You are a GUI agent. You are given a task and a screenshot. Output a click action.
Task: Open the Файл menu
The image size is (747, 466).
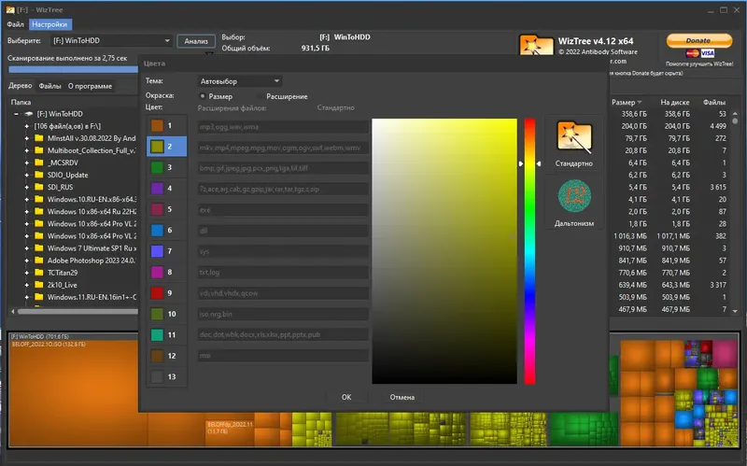[x=15, y=24]
